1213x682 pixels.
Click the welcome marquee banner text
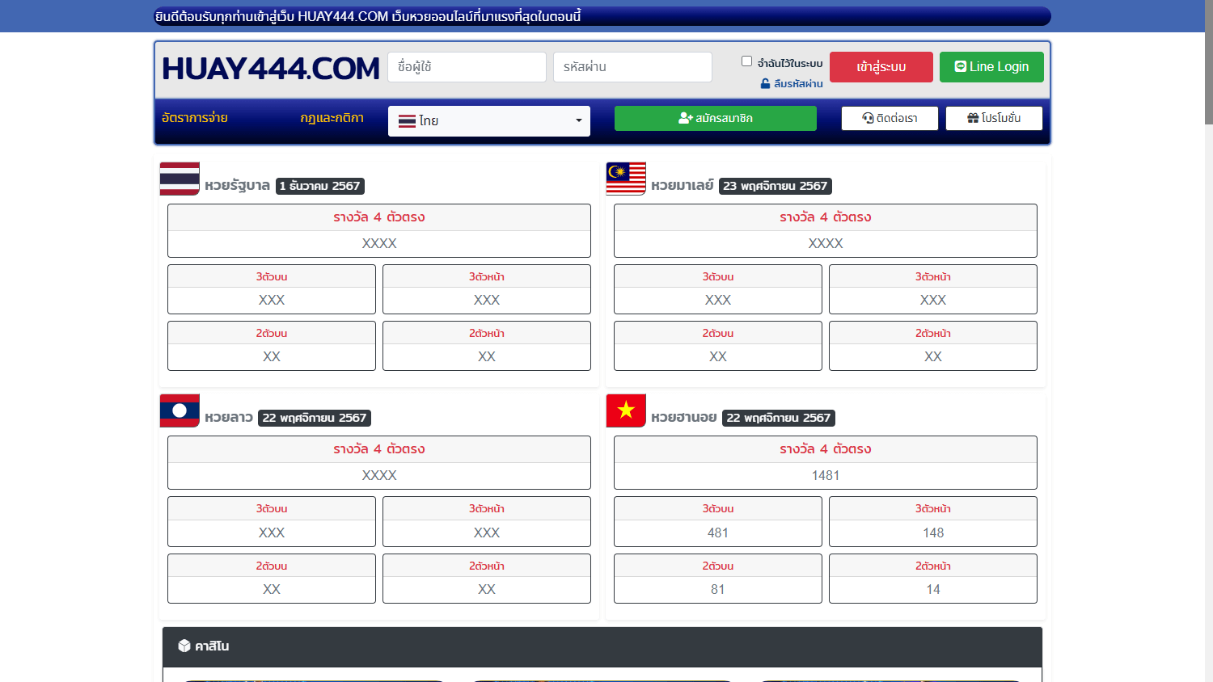pos(368,17)
